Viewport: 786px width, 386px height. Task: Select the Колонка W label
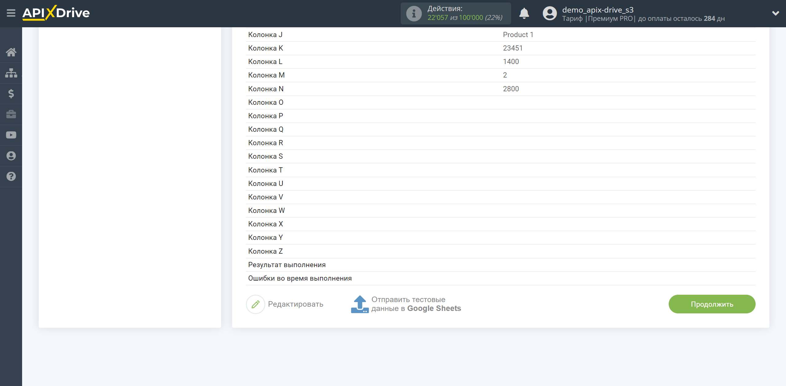(x=267, y=210)
